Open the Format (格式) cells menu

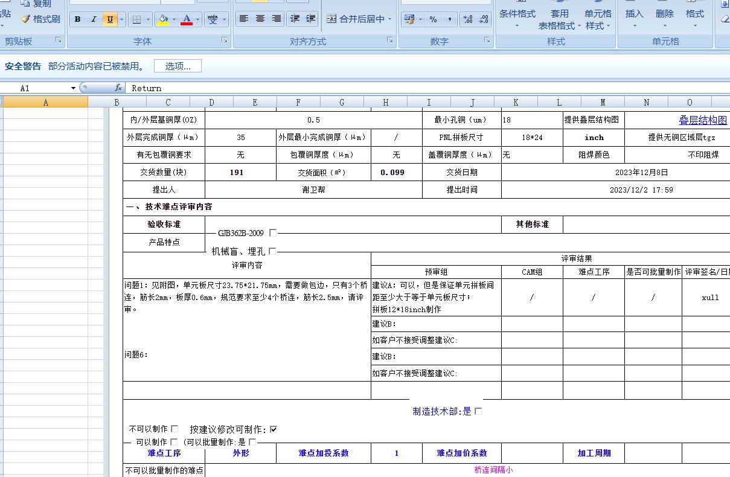coord(694,16)
